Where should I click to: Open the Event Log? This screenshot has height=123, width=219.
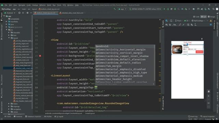193,117
